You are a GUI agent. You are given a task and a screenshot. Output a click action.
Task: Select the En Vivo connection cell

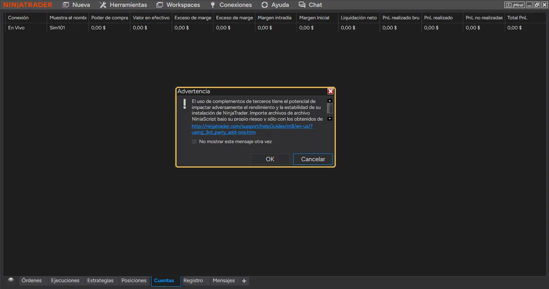25,27
